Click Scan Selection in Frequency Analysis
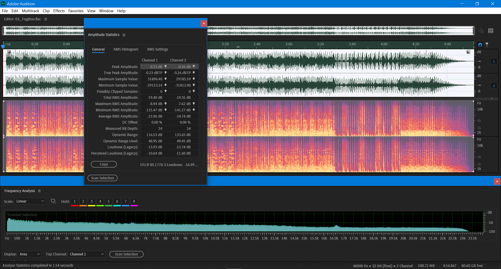The width and height of the screenshot is (501, 269). [x=126, y=254]
